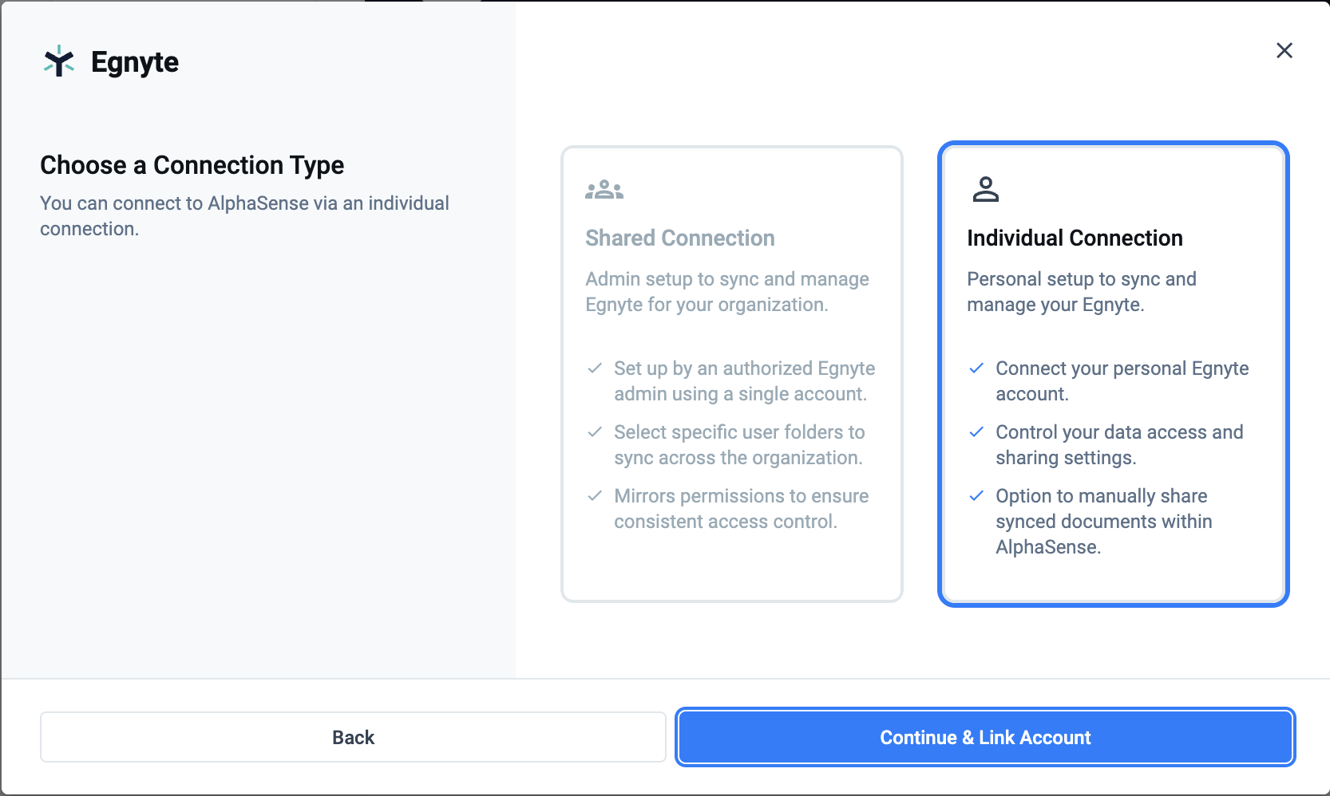The height and width of the screenshot is (796, 1330).
Task: Click the Egnyte brand name text
Action: (x=135, y=62)
